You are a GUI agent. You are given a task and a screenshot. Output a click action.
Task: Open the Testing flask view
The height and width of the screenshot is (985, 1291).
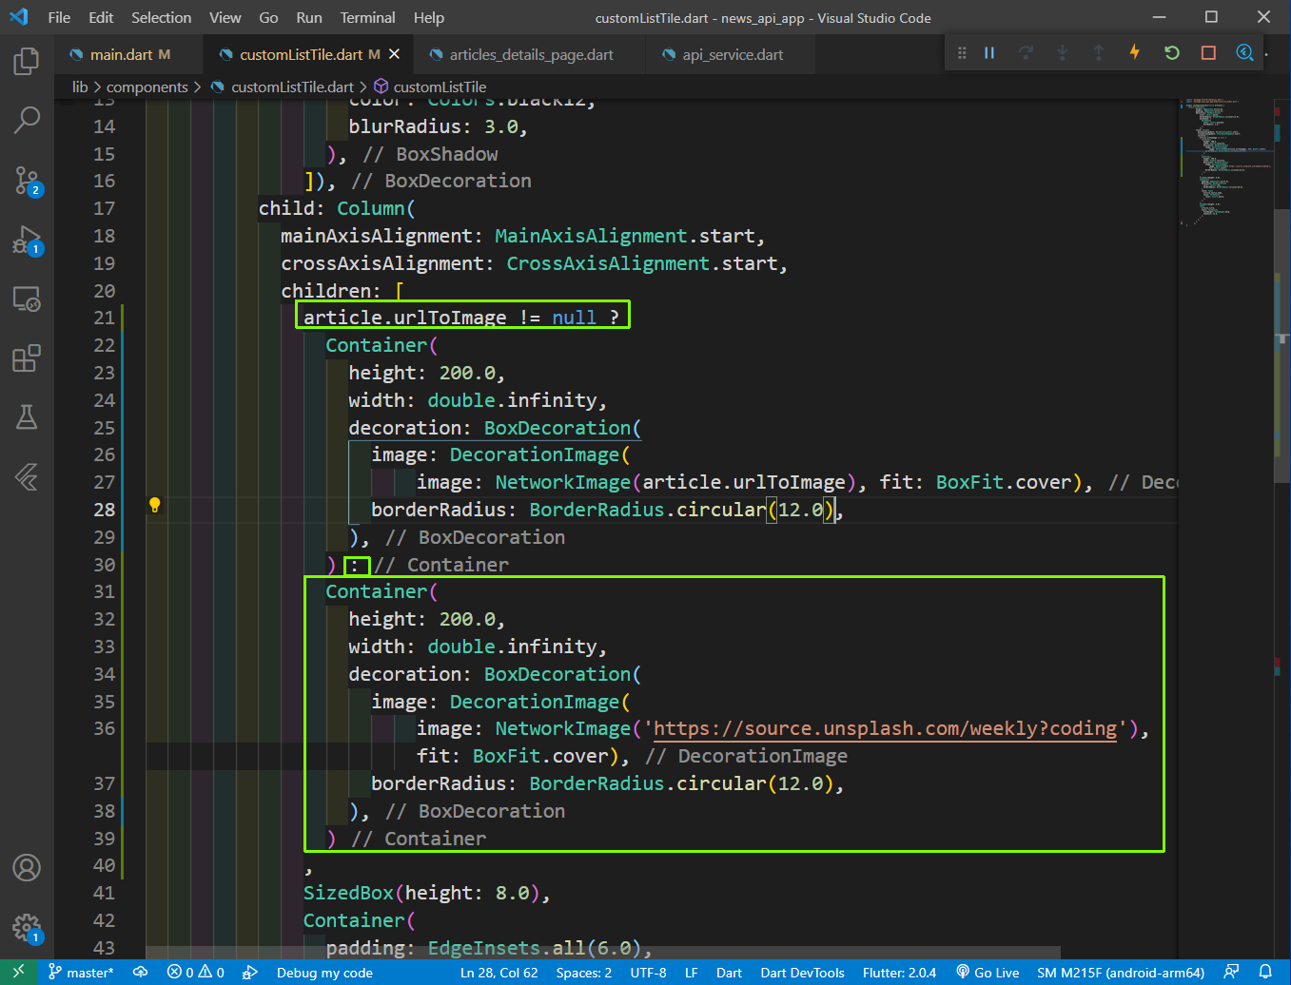[x=27, y=416]
